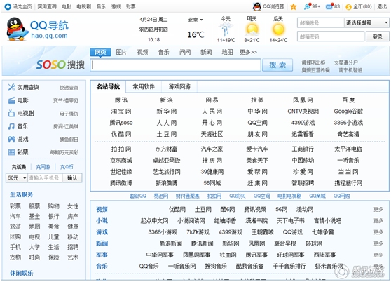
Task: Open the 铁血网 link
Action: click(x=228, y=255)
